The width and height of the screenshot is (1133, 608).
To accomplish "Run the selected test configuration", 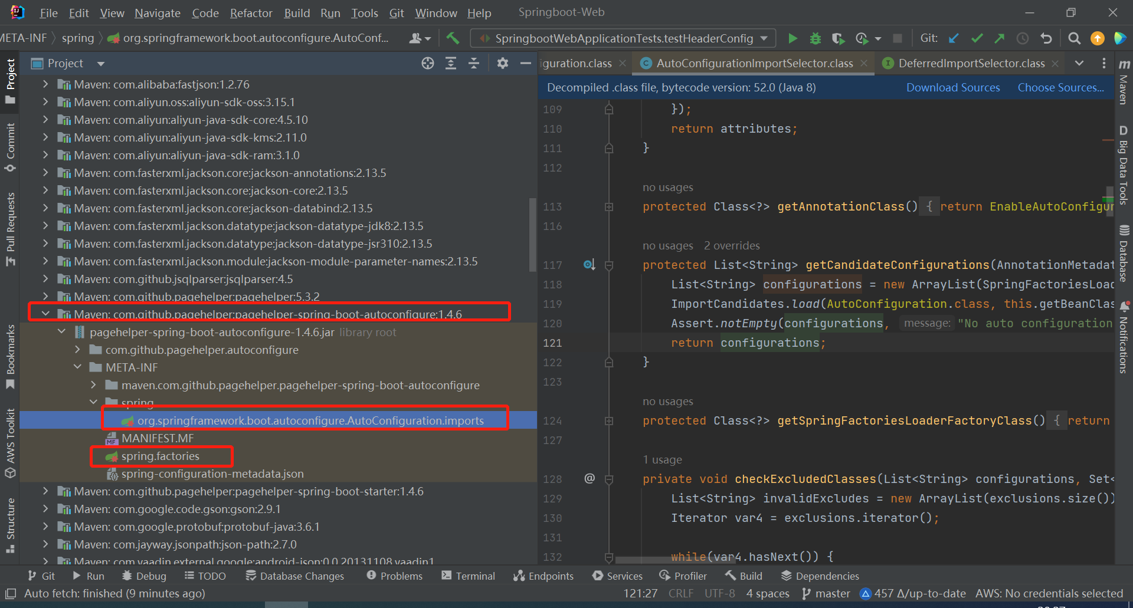I will (x=793, y=38).
